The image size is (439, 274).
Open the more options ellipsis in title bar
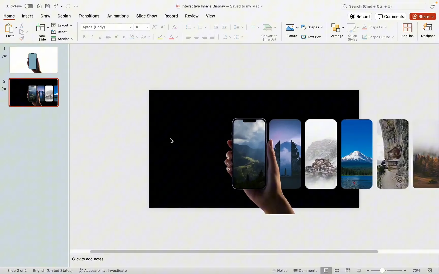[x=76, y=6]
